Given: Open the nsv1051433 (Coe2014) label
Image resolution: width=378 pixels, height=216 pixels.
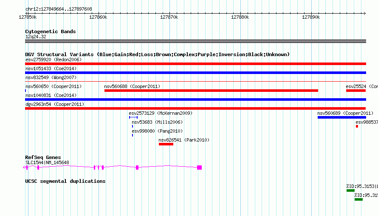Looking at the screenshot, I should coord(51,68).
